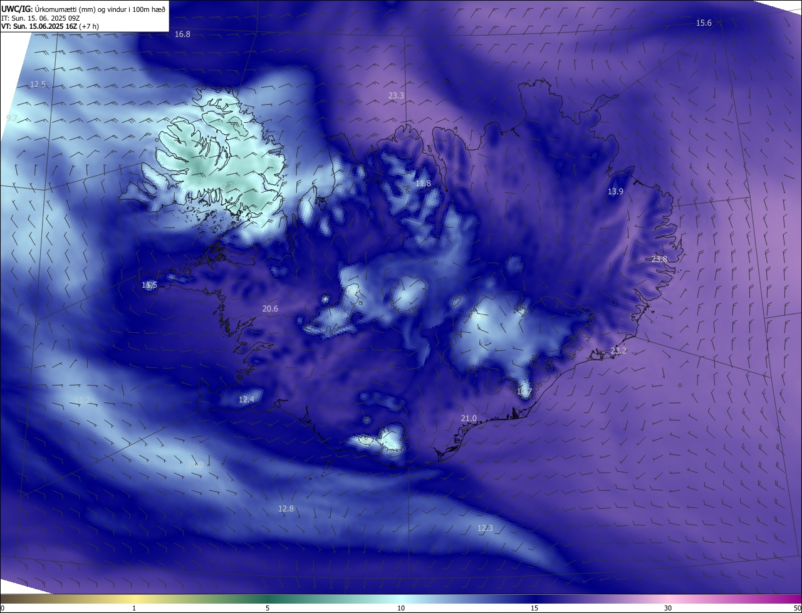Screen dimensions: 802x613
Task: Click the 16.8 value label
Action: [x=182, y=34]
